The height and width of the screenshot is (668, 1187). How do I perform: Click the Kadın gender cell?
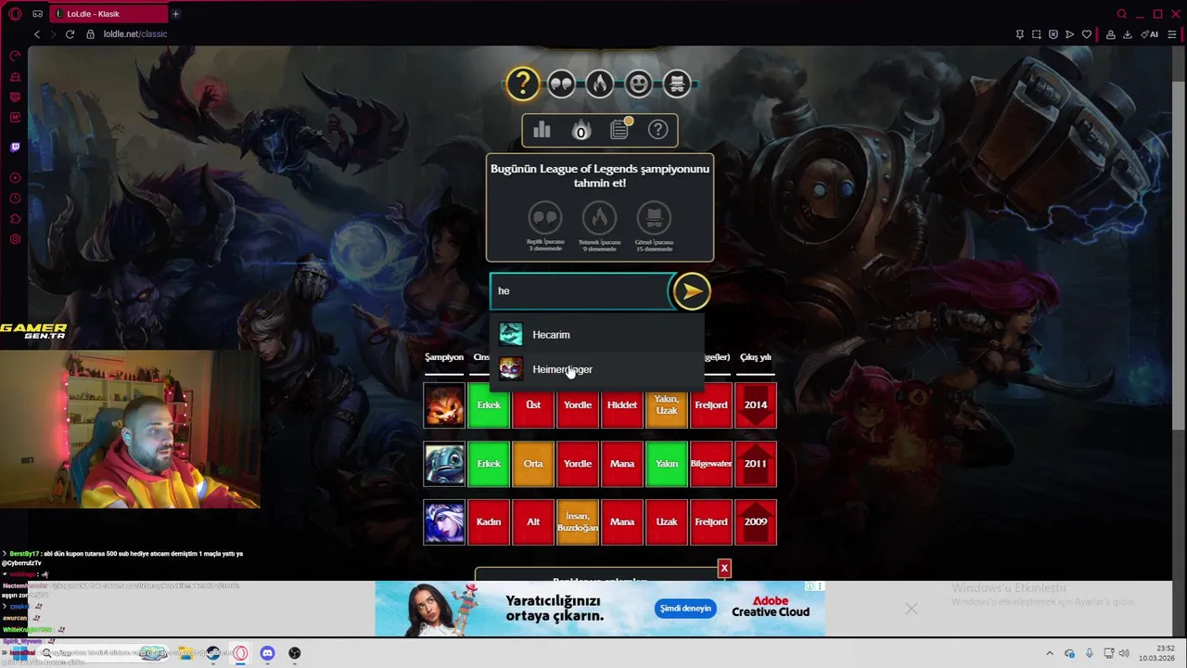coord(489,522)
